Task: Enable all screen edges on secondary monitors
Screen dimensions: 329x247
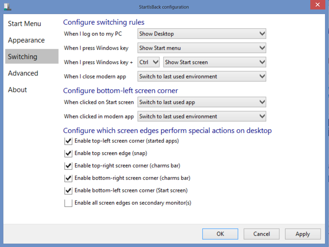Action: click(68, 203)
